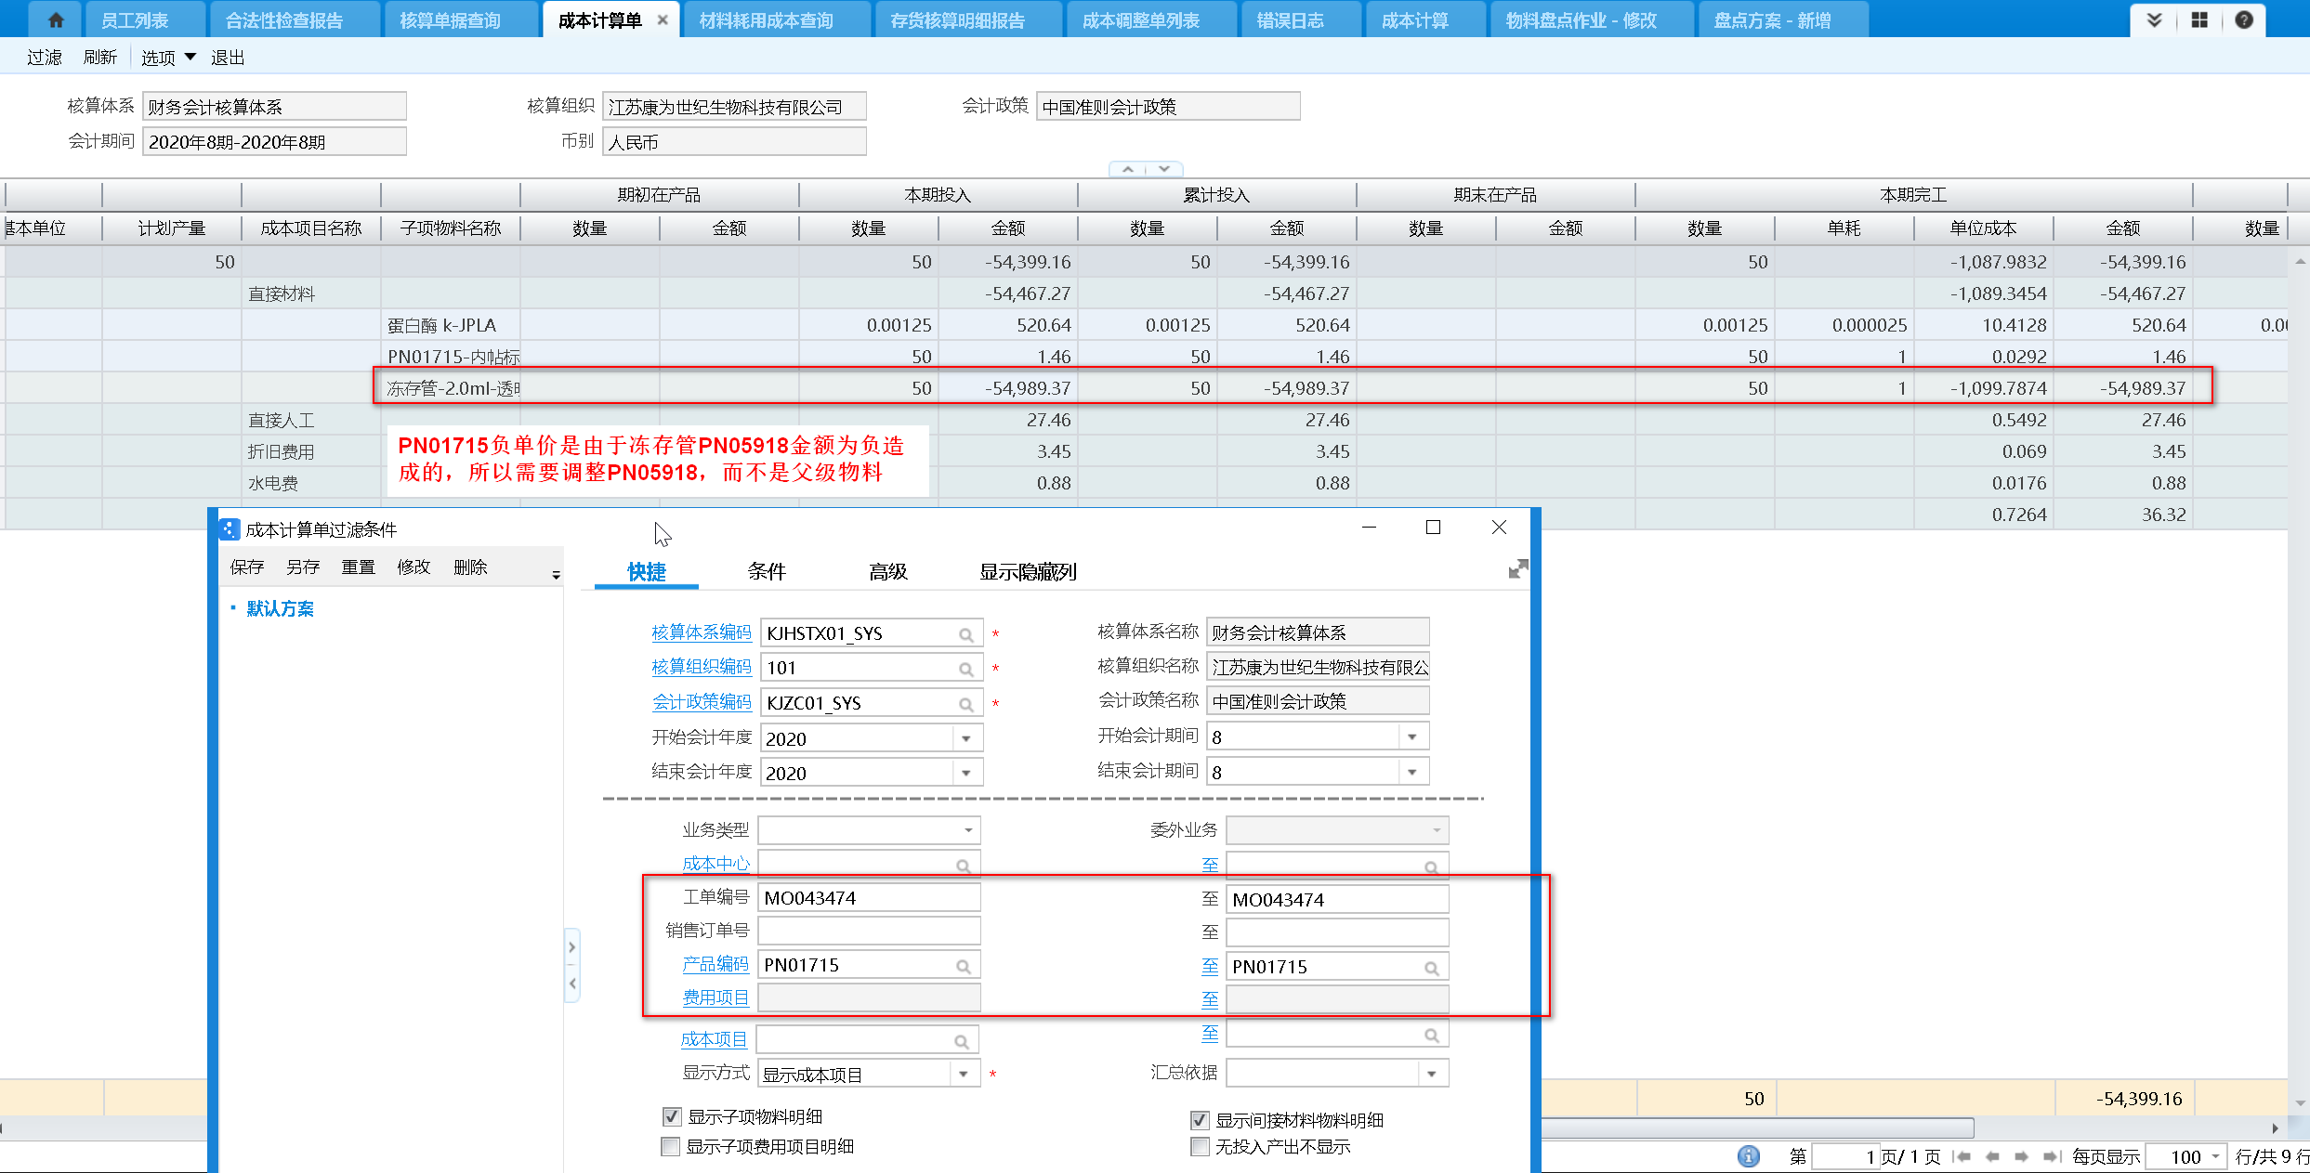Go to next page arrow
The height and width of the screenshot is (1173, 2310).
(x=2022, y=1156)
